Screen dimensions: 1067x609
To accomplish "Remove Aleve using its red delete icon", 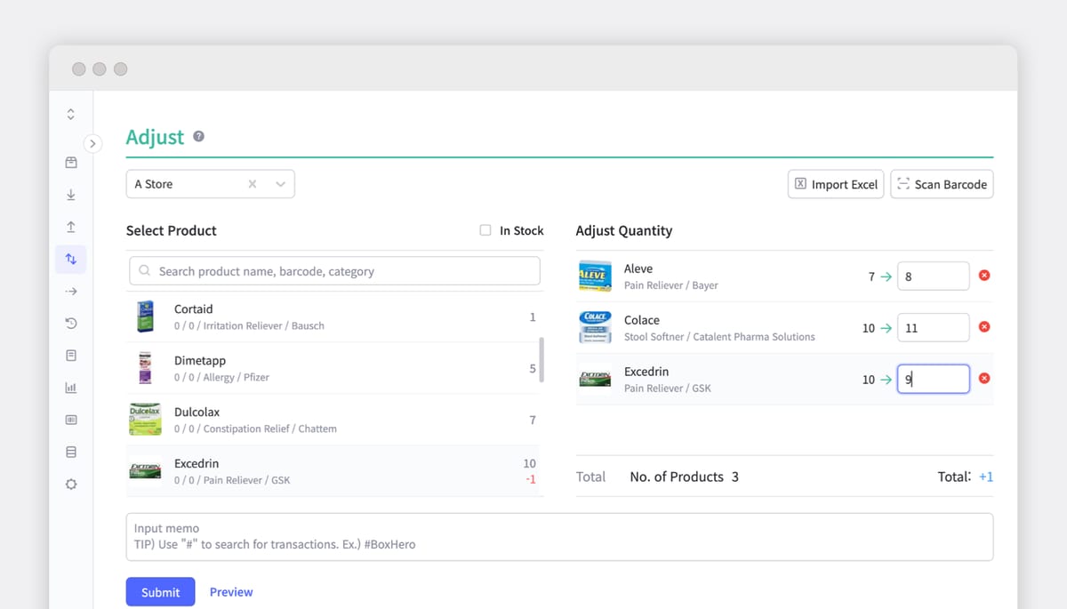I will click(x=984, y=276).
